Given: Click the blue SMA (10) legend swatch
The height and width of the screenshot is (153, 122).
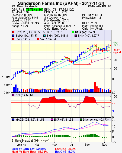Looking at the screenshot, I should (x=13, y=36).
